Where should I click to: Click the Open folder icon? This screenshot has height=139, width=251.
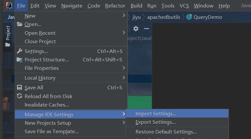[x=19, y=24]
